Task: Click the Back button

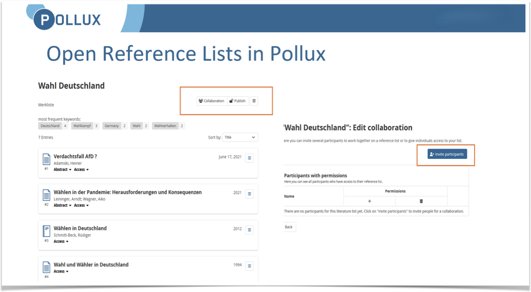Action: click(289, 227)
